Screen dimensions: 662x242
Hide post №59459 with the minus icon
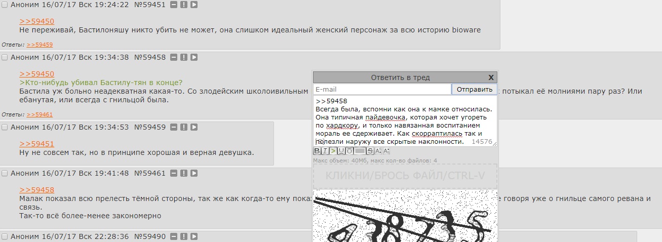click(174, 127)
